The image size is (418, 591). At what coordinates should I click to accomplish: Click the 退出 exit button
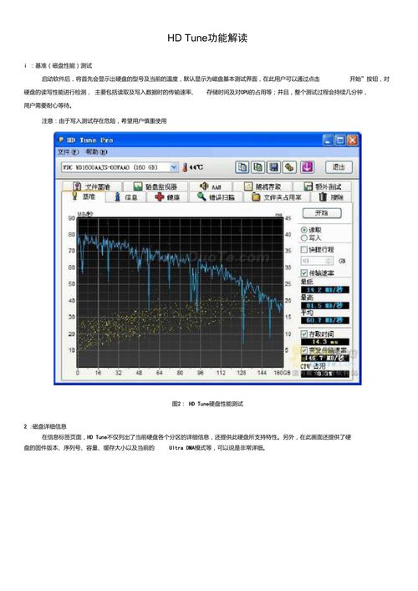click(x=339, y=167)
